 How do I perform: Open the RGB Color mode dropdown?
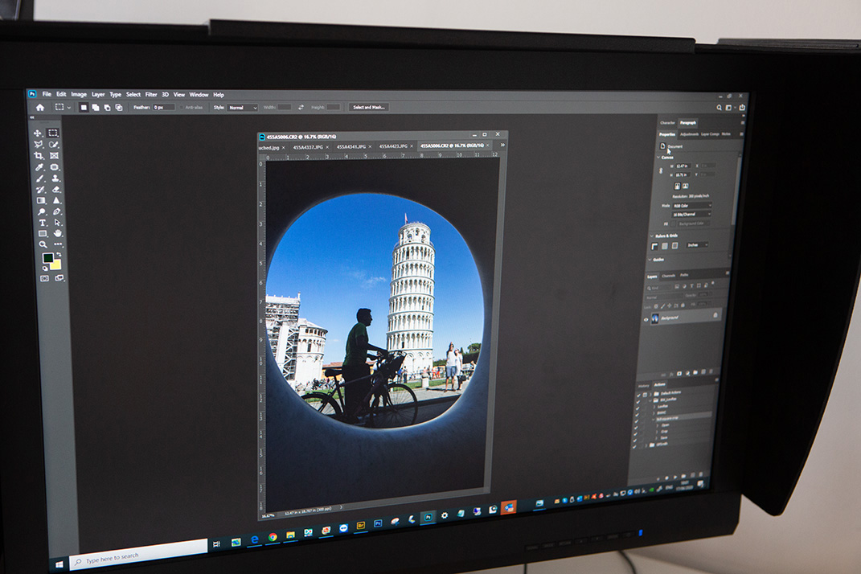691,206
